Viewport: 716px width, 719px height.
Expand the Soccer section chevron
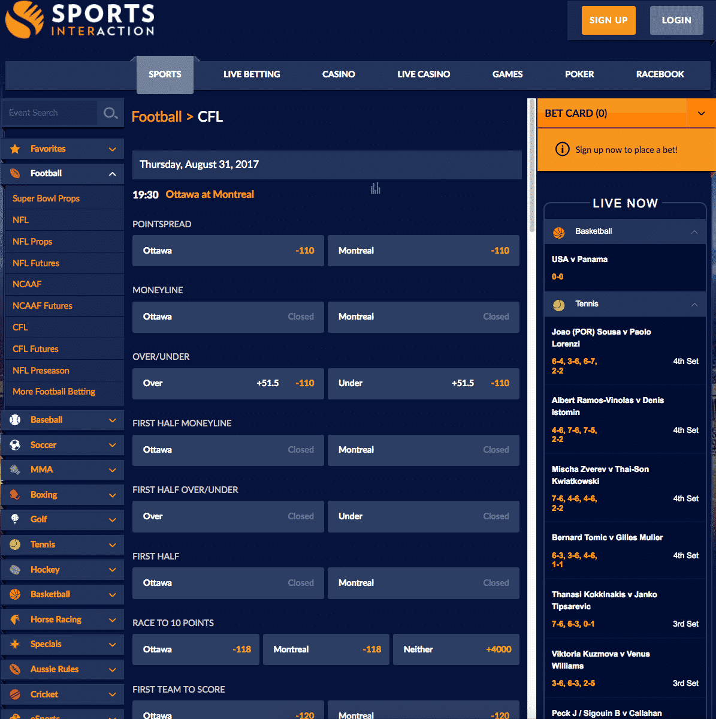[112, 445]
